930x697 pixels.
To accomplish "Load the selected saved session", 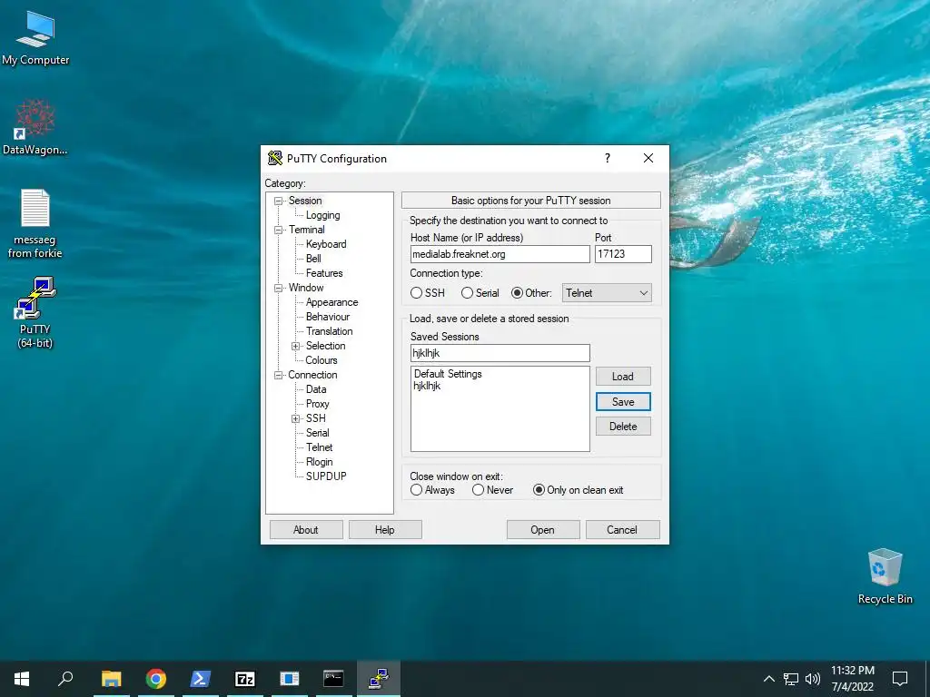I will [x=623, y=377].
